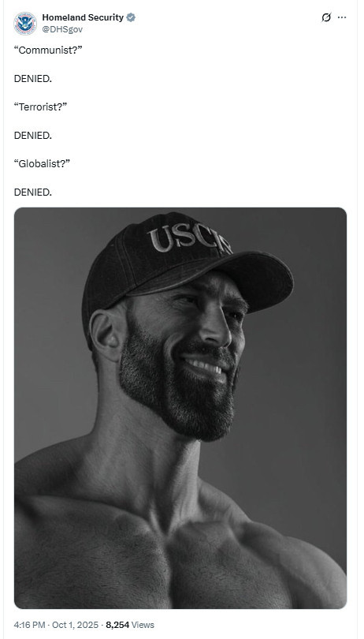Click the 8,254 view count number
Viewport: 364px width, 639px height.
(117, 625)
